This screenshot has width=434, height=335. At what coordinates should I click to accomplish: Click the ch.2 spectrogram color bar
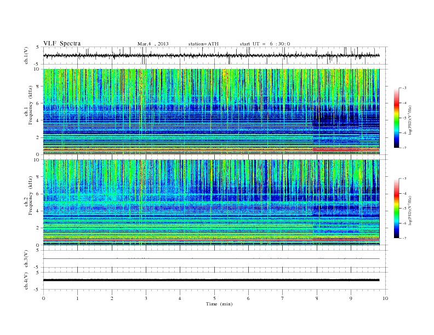click(x=396, y=209)
